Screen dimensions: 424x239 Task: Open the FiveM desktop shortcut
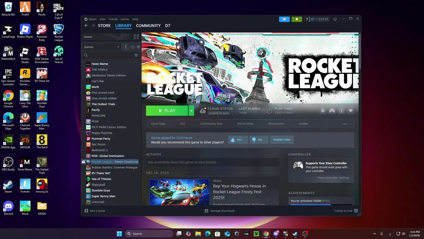point(25,9)
